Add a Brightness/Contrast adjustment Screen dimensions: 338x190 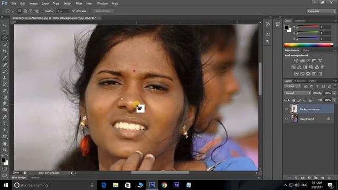[296, 61]
